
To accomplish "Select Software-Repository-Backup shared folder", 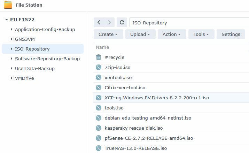I will click(47, 59).
